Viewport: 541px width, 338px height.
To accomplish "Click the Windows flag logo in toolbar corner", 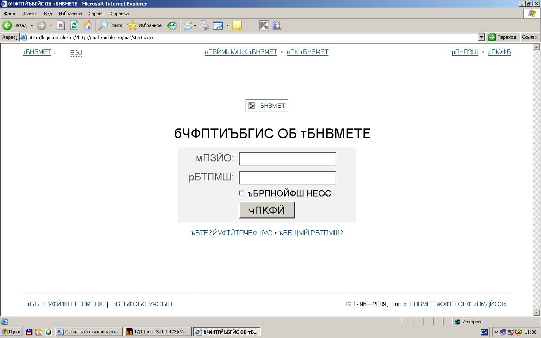I will (532, 14).
